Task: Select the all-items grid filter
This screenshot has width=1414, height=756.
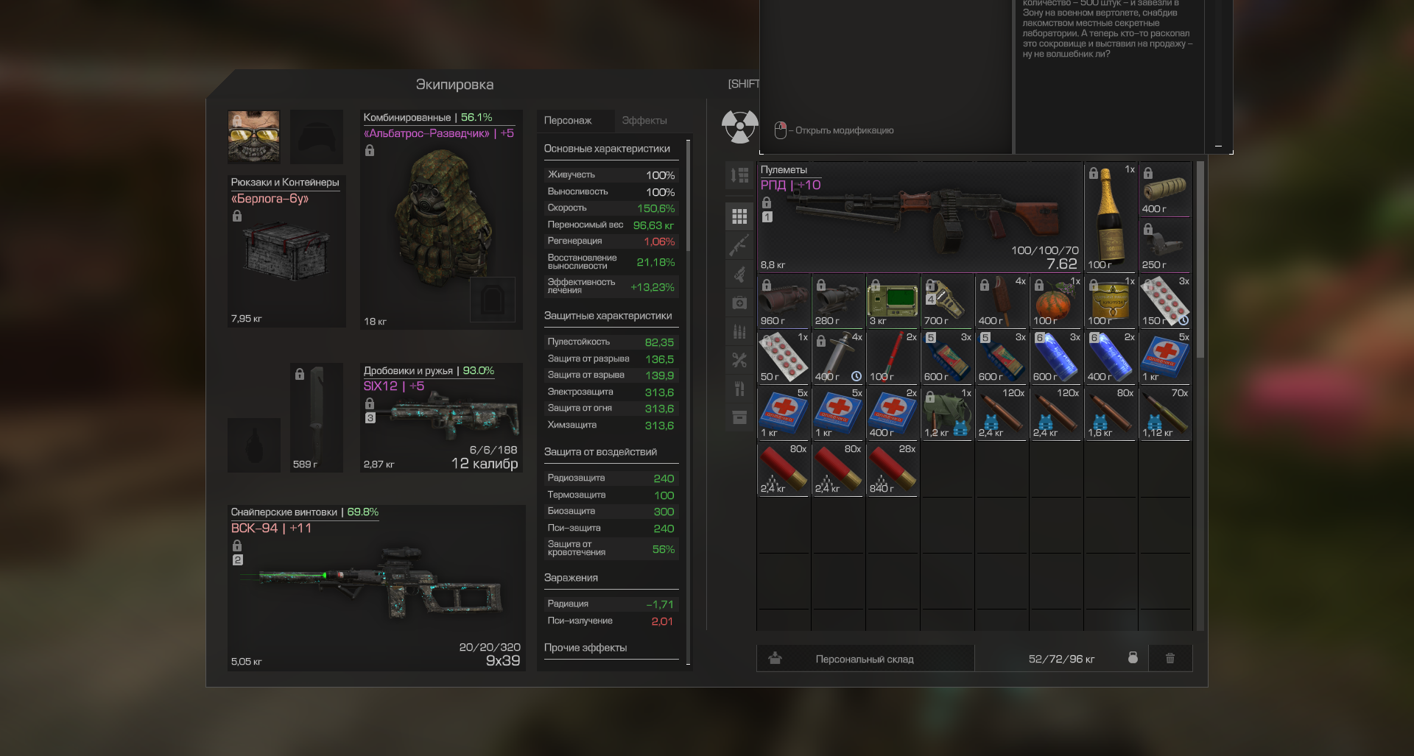Action: pos(739,216)
